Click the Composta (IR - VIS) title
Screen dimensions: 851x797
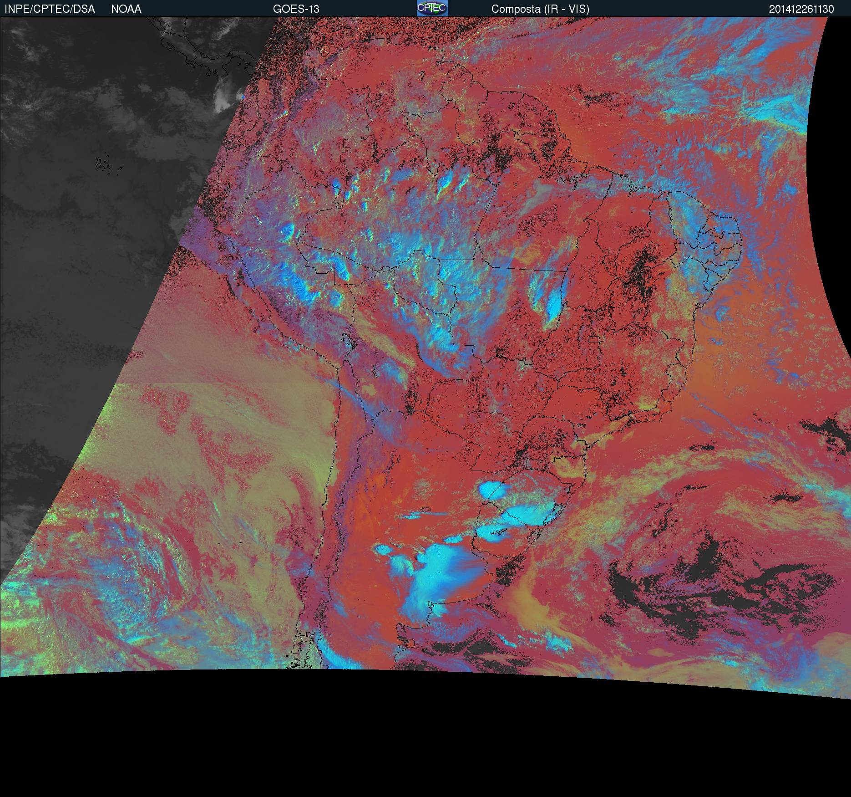click(x=540, y=9)
